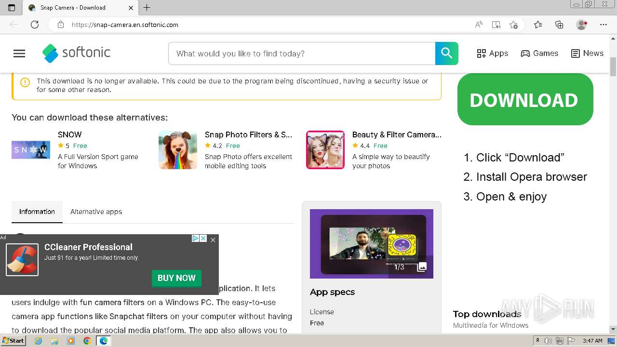Open the SNOW alternative app thumbnail

point(31,150)
